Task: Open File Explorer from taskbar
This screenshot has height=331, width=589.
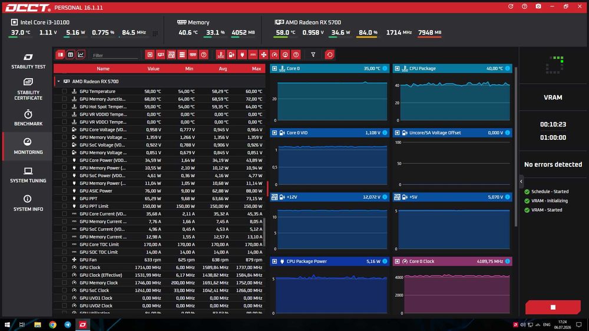Action: click(x=38, y=325)
